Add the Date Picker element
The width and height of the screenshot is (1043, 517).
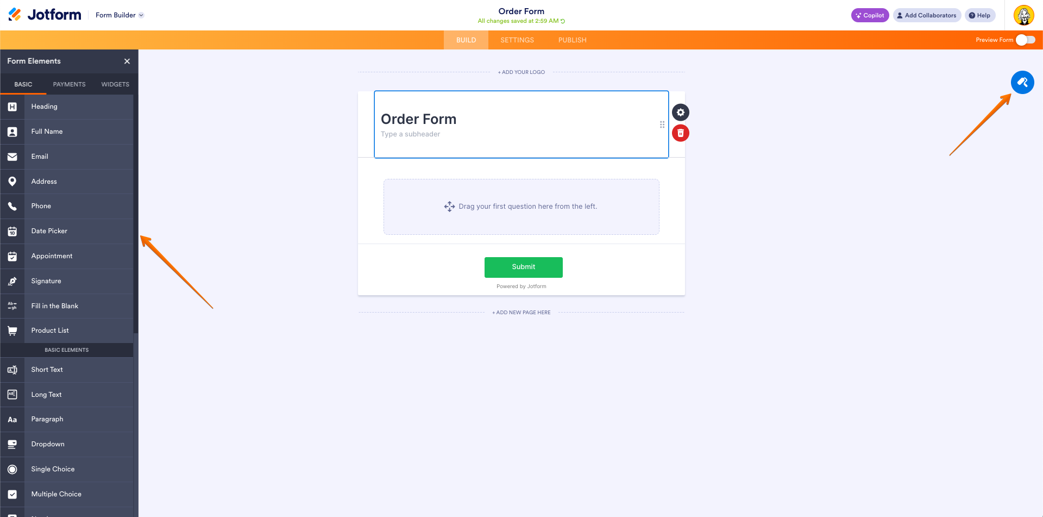tap(67, 231)
